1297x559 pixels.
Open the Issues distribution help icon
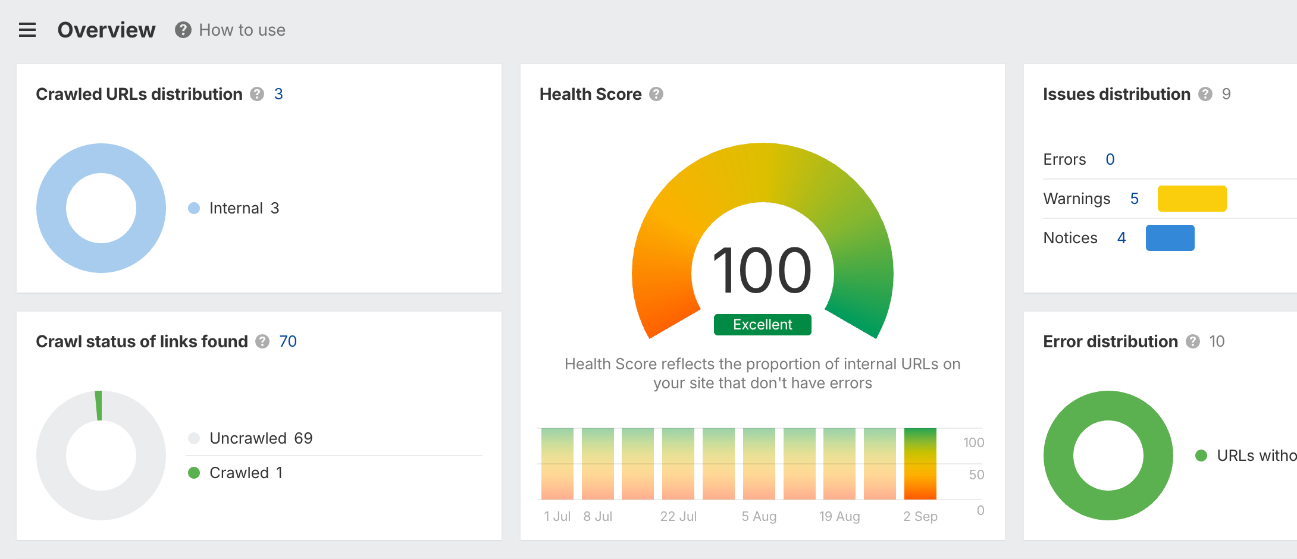(x=1205, y=93)
